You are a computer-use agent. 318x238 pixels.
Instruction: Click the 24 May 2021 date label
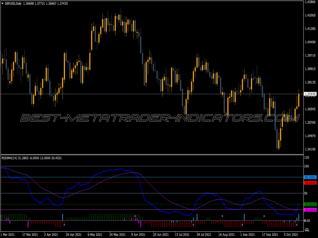117,235
